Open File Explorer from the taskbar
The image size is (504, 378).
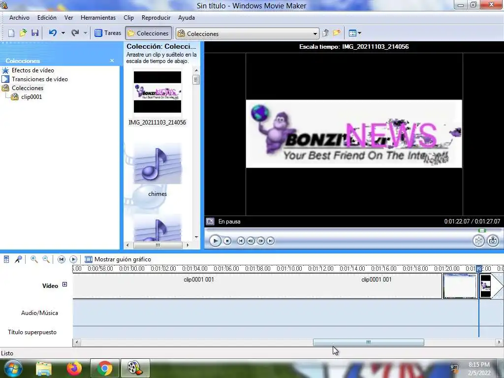(x=44, y=368)
